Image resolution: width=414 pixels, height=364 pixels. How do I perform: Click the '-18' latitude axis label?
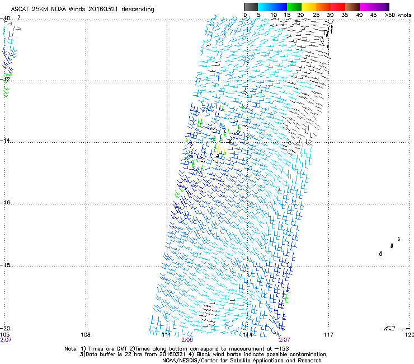tap(5, 265)
